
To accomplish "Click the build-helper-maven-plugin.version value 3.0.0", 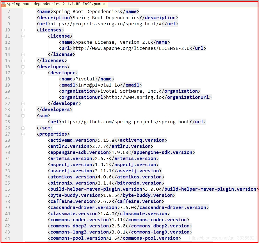I will (152, 189).
